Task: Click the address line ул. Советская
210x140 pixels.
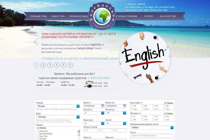Action: point(150,7)
